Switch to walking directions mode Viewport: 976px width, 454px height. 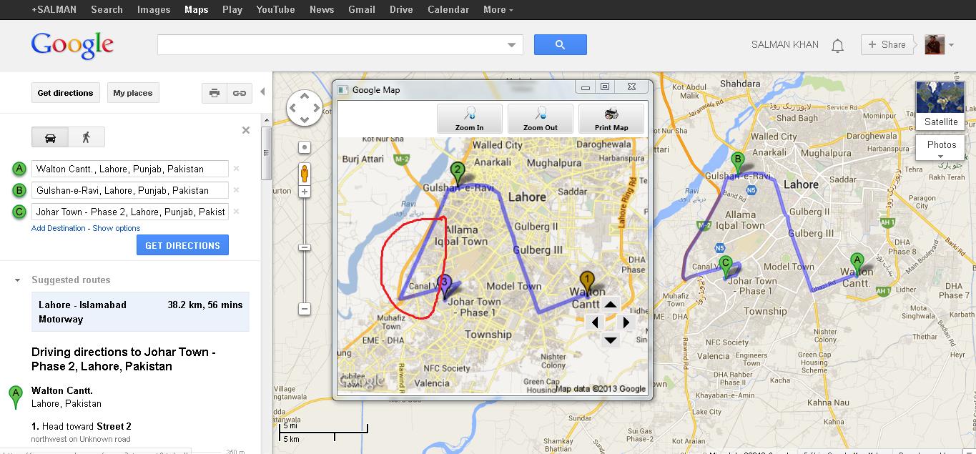[87, 137]
